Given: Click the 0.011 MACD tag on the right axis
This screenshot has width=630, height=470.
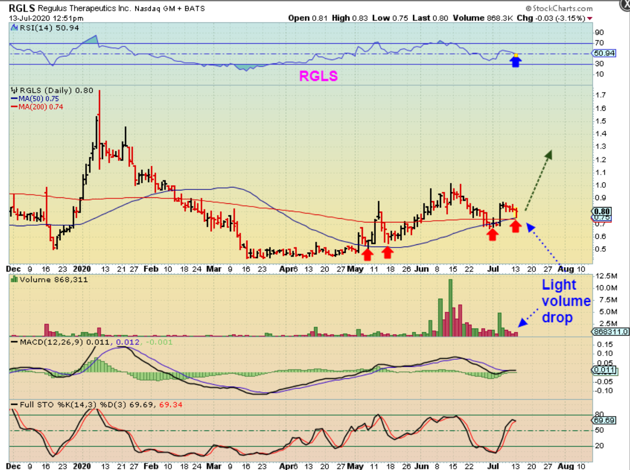Looking at the screenshot, I should (604, 370).
